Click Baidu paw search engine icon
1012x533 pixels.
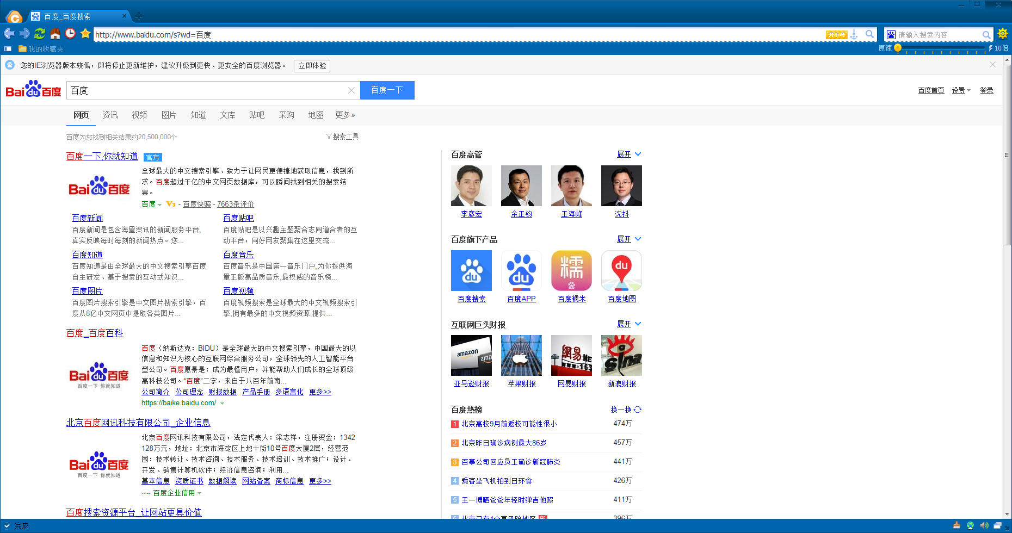891,35
